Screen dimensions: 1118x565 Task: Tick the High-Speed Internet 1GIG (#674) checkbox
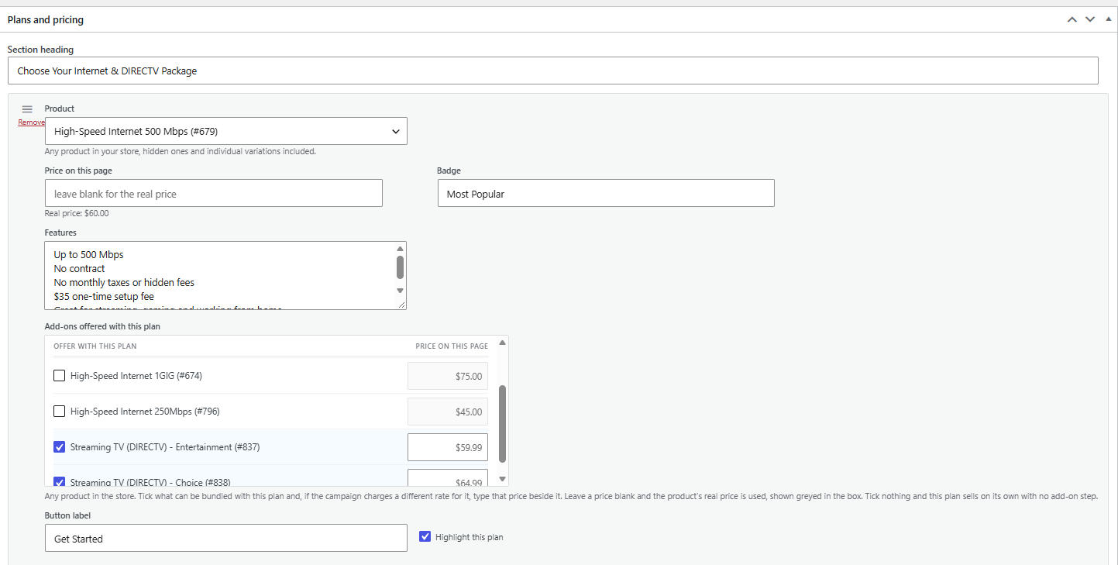(x=59, y=376)
